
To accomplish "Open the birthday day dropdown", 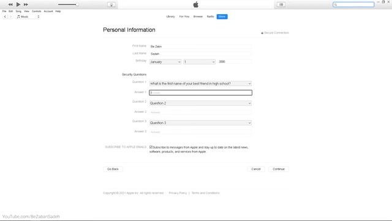I will point(200,61).
